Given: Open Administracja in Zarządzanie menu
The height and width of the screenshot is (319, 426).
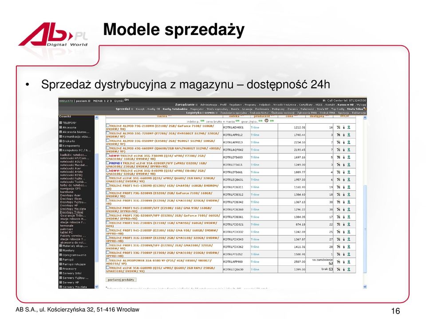Looking at the screenshot, I should (x=209, y=105).
